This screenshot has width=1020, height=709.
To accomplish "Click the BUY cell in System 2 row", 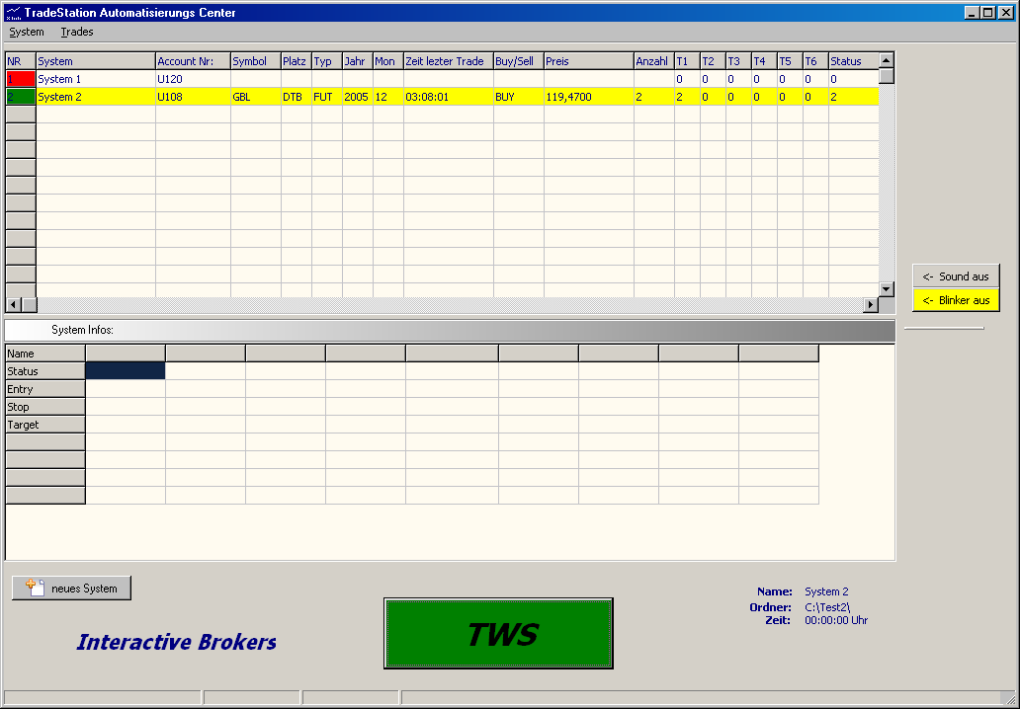I will pyautogui.click(x=519, y=97).
